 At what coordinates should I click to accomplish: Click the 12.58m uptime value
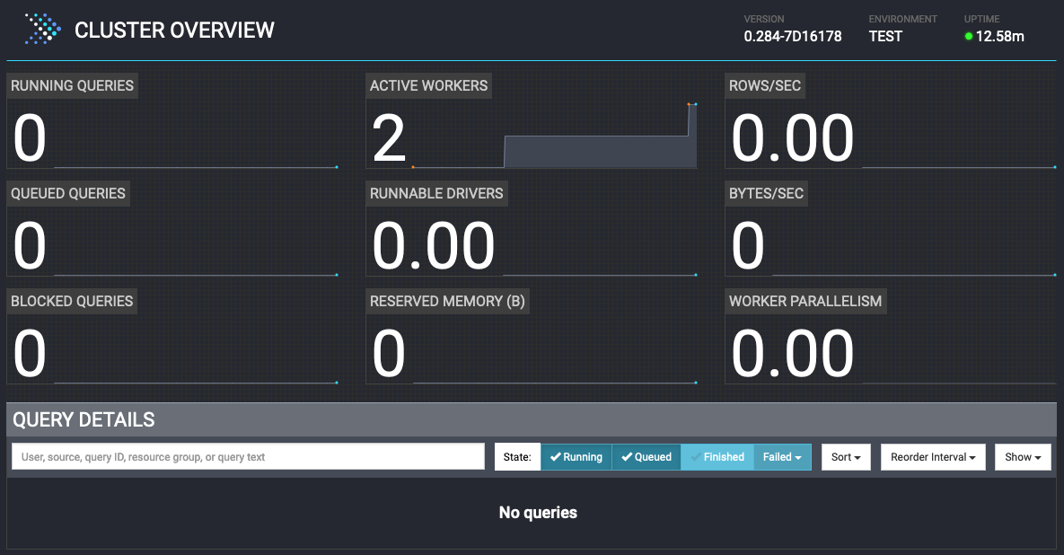tap(1002, 38)
